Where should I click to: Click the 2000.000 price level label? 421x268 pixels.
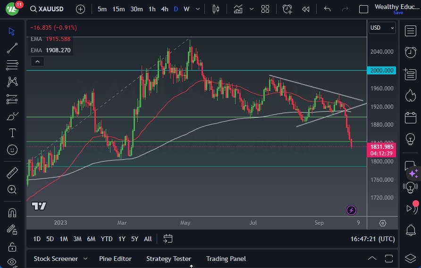pos(382,70)
